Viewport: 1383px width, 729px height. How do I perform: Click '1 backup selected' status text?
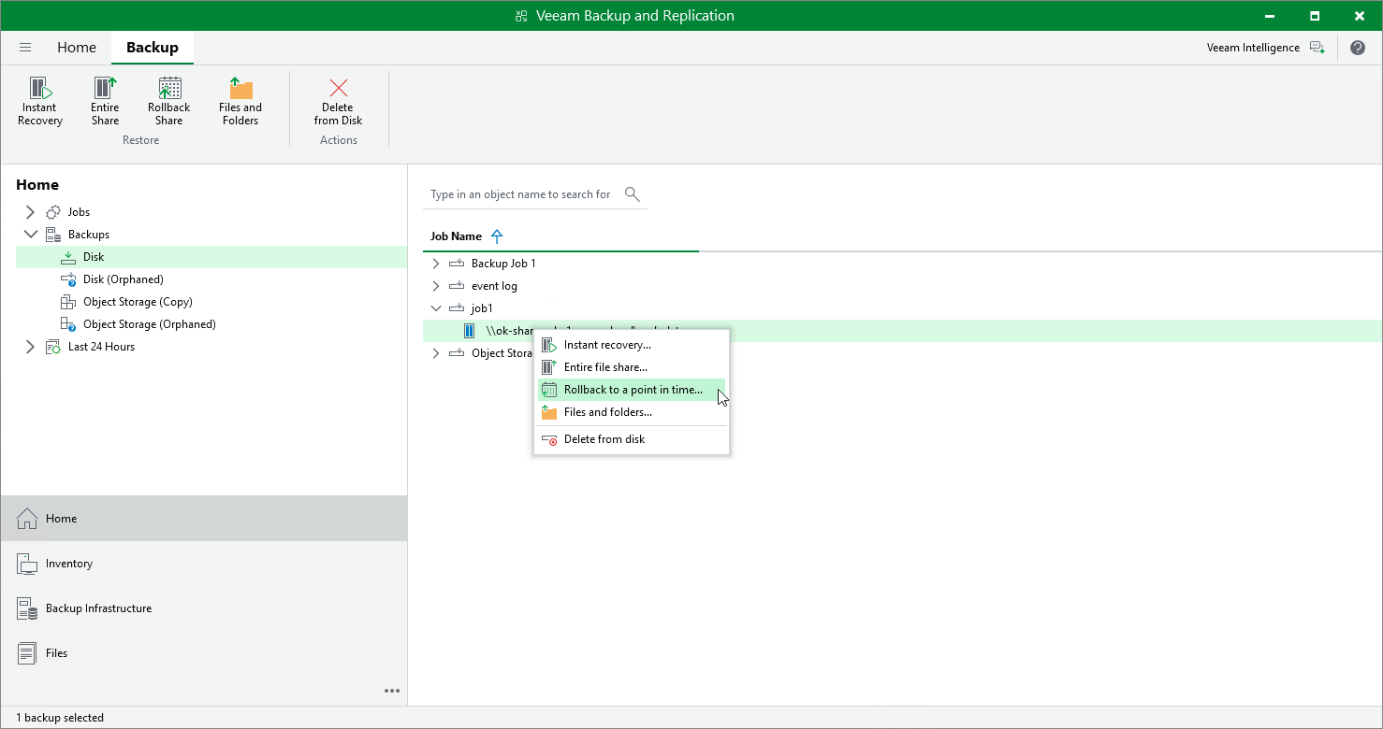point(60,718)
